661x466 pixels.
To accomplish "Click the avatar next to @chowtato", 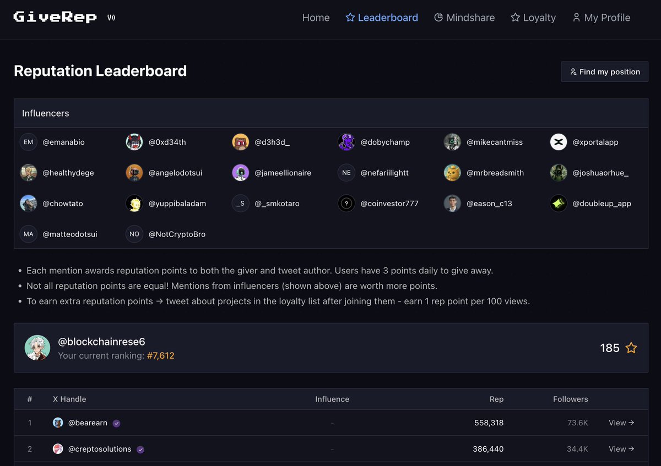I will click(29, 204).
